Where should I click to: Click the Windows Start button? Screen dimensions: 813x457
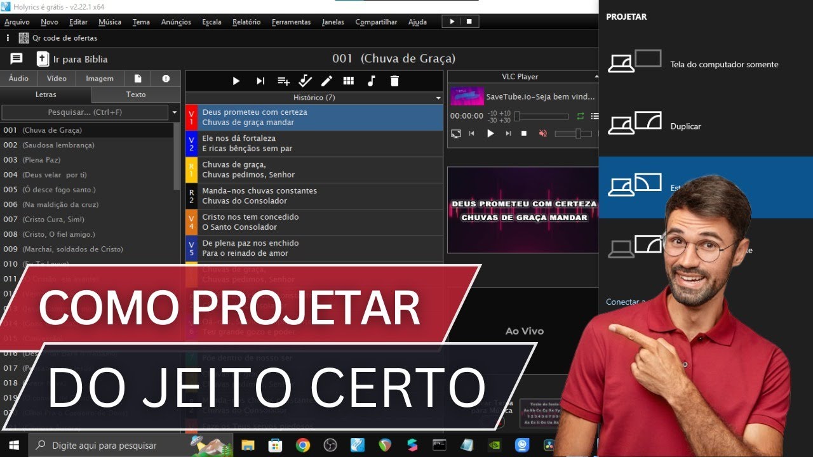[x=14, y=446]
